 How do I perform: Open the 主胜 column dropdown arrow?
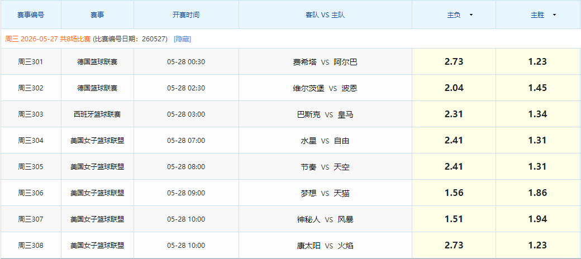(554, 15)
